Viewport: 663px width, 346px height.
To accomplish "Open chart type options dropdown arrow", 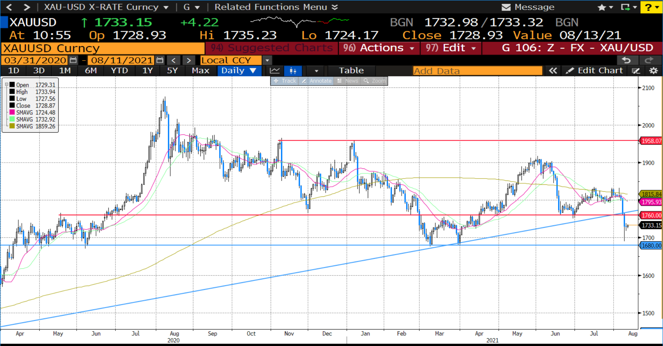I will pyautogui.click(x=316, y=71).
